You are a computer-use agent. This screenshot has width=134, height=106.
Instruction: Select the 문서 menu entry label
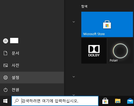coord(15,53)
